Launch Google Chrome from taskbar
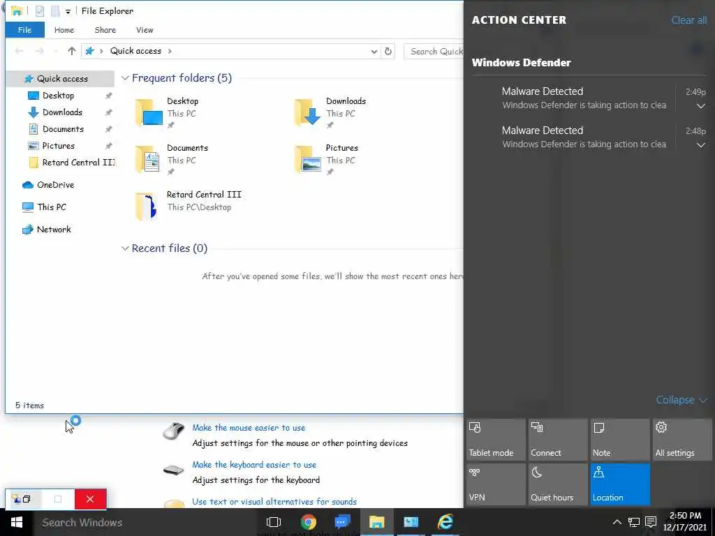 309,522
